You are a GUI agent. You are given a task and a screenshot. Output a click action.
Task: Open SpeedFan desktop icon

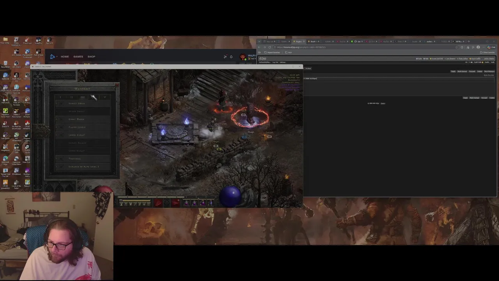pyautogui.click(x=39, y=40)
